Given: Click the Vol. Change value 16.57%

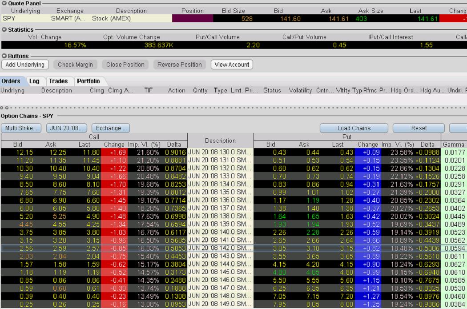Looking at the screenshot, I should [75, 45].
